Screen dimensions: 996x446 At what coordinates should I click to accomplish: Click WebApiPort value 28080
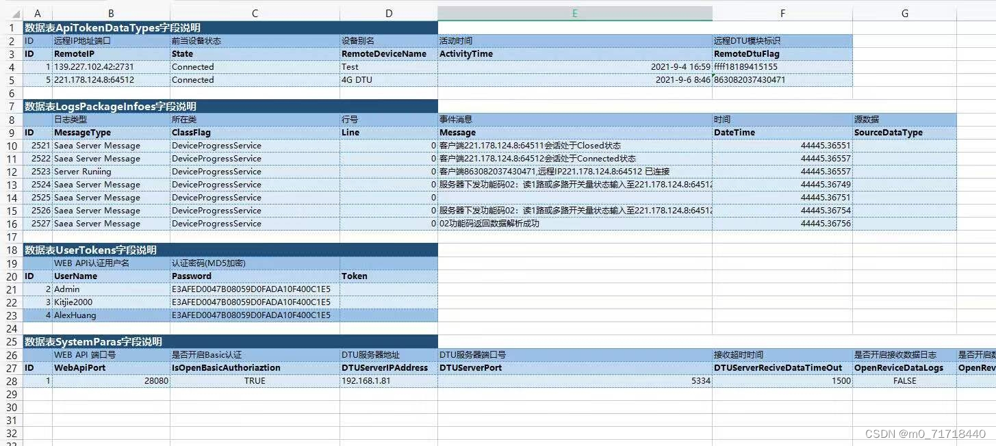point(111,381)
